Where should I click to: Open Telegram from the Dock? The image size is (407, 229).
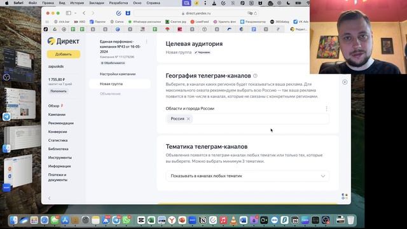[x=116, y=220]
